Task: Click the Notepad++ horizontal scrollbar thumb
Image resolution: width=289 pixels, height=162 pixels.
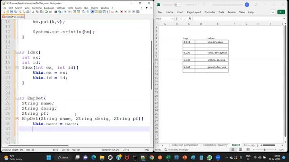Action: click(38, 145)
